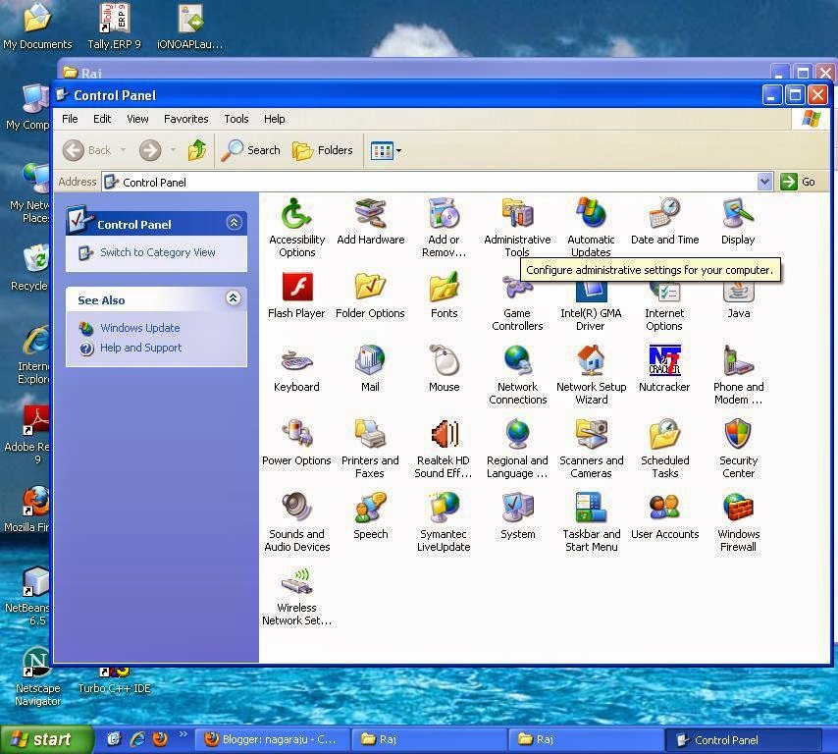
Task: Switch to Category View link
Action: click(158, 252)
